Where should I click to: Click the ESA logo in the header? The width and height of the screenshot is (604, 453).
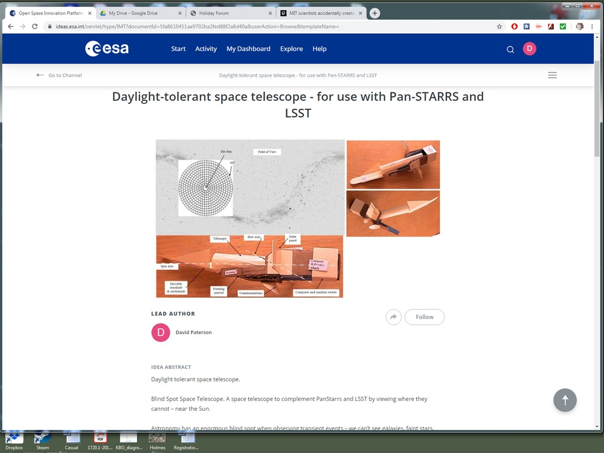107,49
